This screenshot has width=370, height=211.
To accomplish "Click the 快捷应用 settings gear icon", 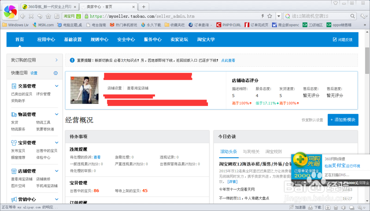I will 55,73.
